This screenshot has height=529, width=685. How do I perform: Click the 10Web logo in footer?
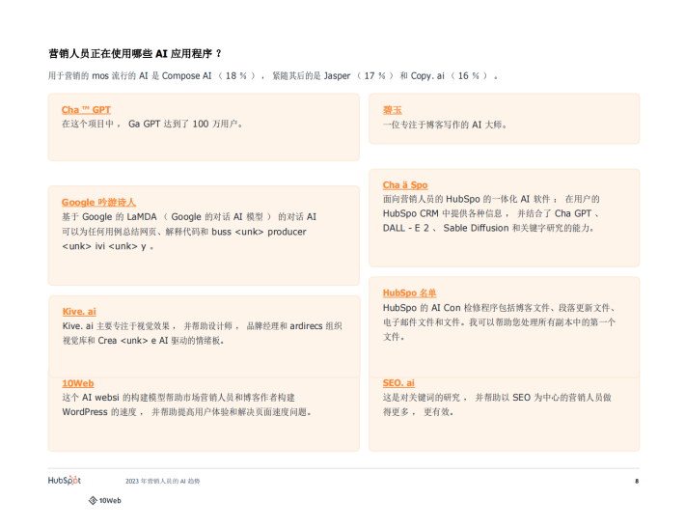105,501
